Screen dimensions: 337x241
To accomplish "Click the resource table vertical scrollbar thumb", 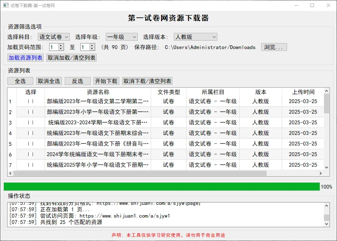I will (x=326, y=104).
